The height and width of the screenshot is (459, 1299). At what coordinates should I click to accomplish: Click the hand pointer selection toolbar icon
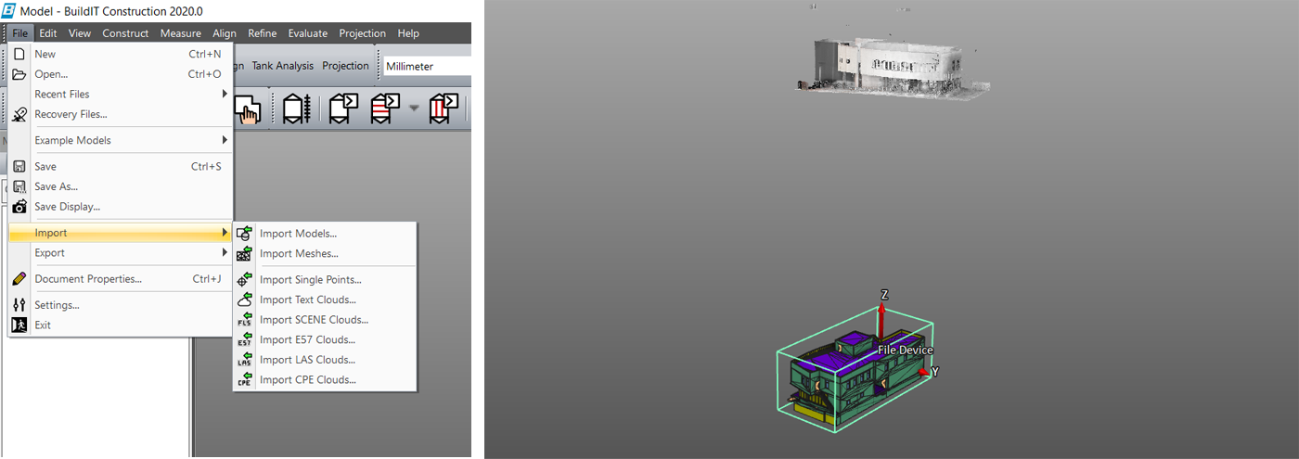coord(249,108)
